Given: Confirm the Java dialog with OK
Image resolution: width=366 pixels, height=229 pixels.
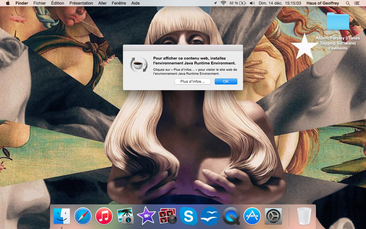Looking at the screenshot, I should click(x=226, y=82).
